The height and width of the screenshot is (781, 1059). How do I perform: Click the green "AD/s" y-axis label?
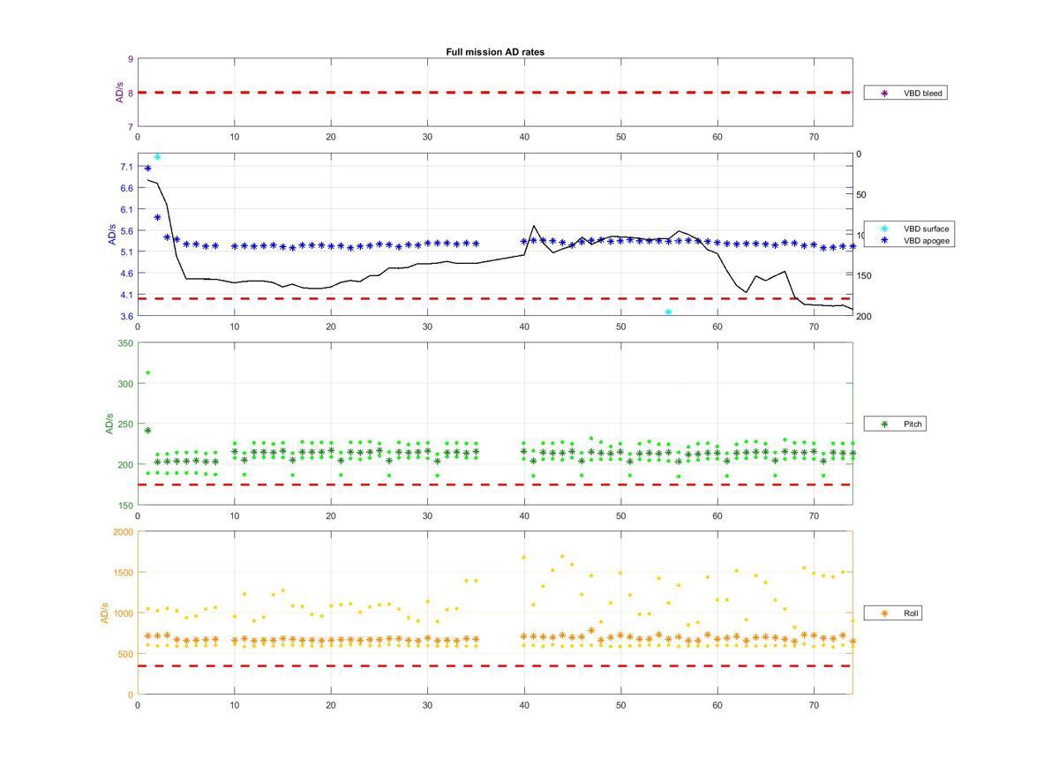[x=110, y=424]
